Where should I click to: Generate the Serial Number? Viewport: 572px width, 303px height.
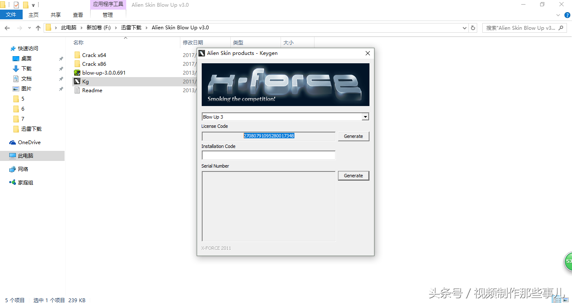click(354, 176)
